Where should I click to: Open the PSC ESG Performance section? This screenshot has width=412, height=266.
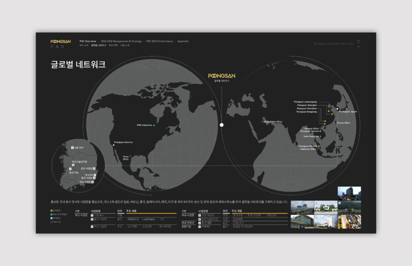pyautogui.click(x=159, y=41)
